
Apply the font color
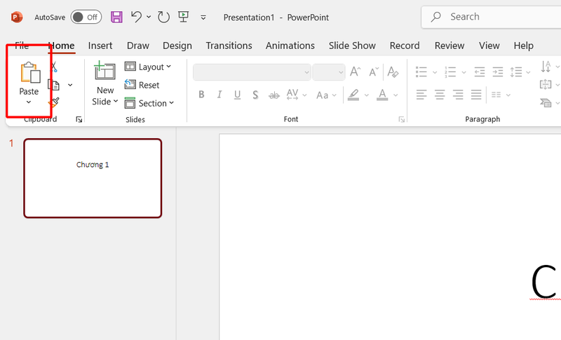[382, 95]
